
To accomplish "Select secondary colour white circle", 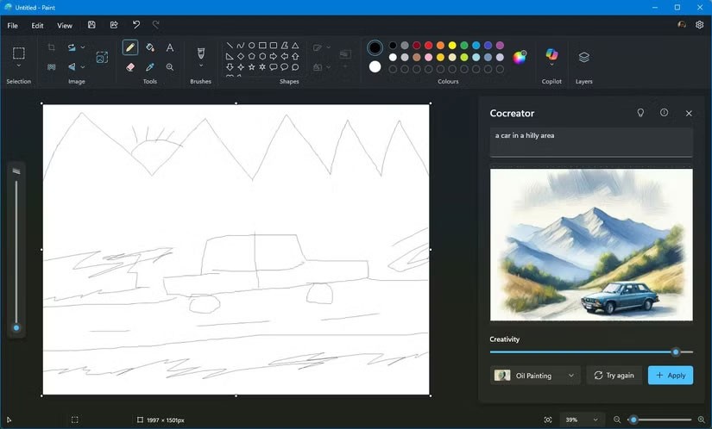I will coord(375,66).
